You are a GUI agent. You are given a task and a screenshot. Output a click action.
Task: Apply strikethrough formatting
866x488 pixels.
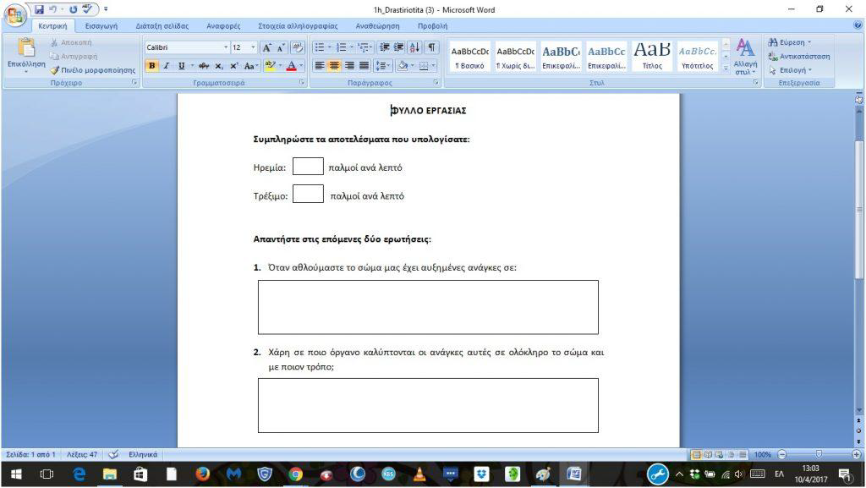click(x=204, y=66)
